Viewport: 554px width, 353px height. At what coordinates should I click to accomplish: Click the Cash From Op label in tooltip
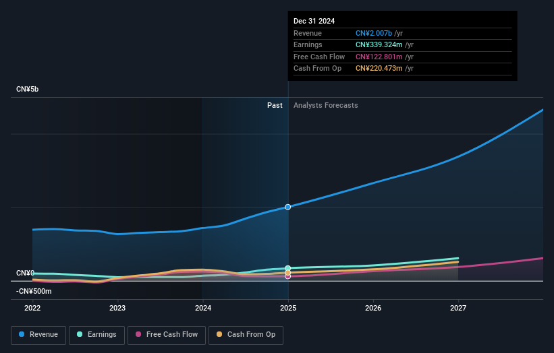coord(318,69)
